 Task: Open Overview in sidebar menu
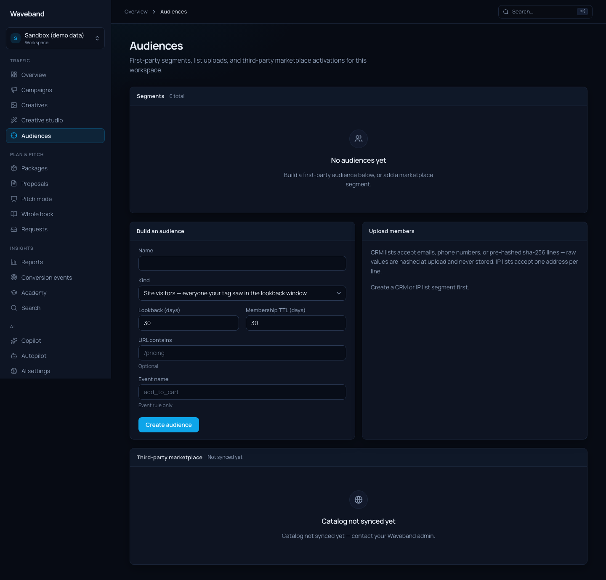click(55, 75)
